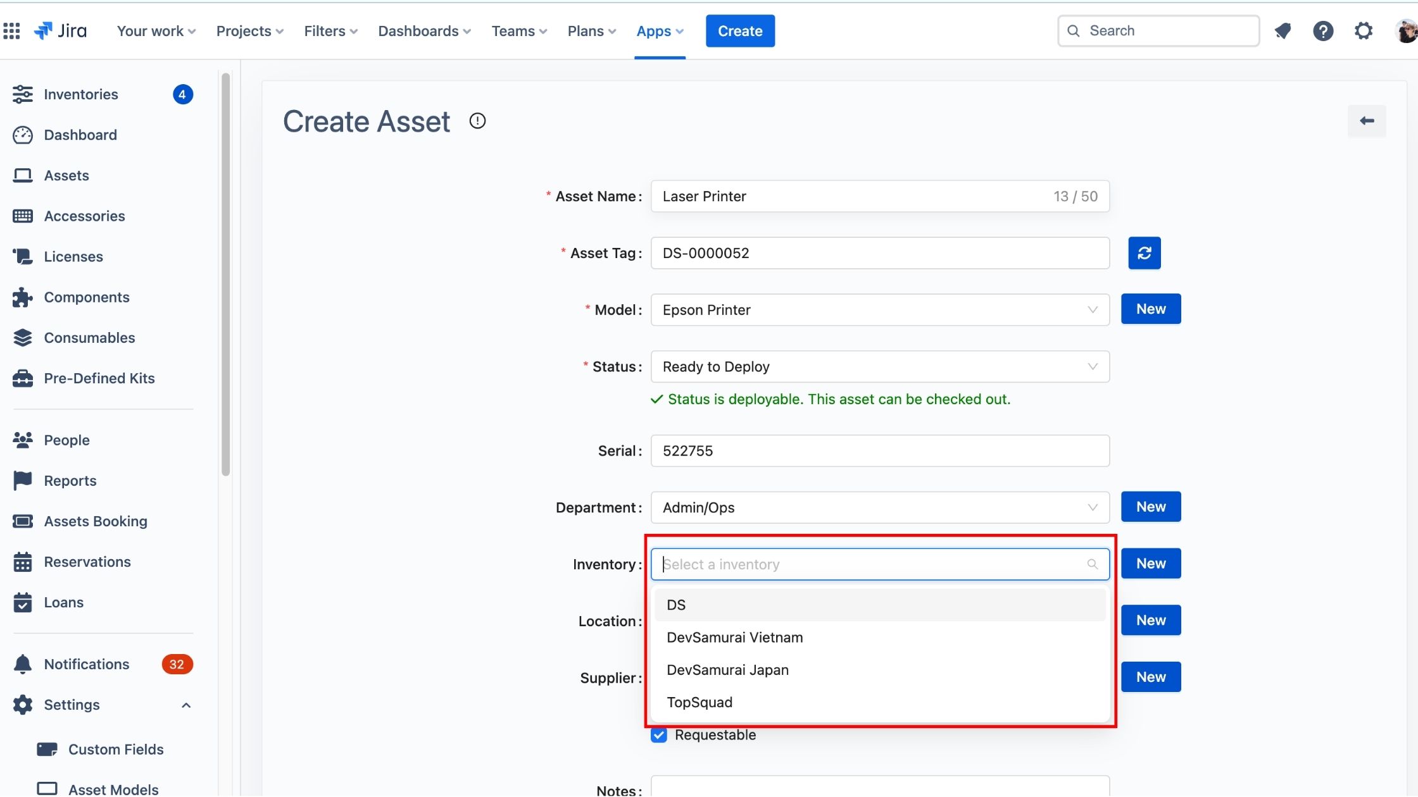The image size is (1418, 797).
Task: Open the Status dropdown Ready to Deploy
Action: tap(879, 367)
